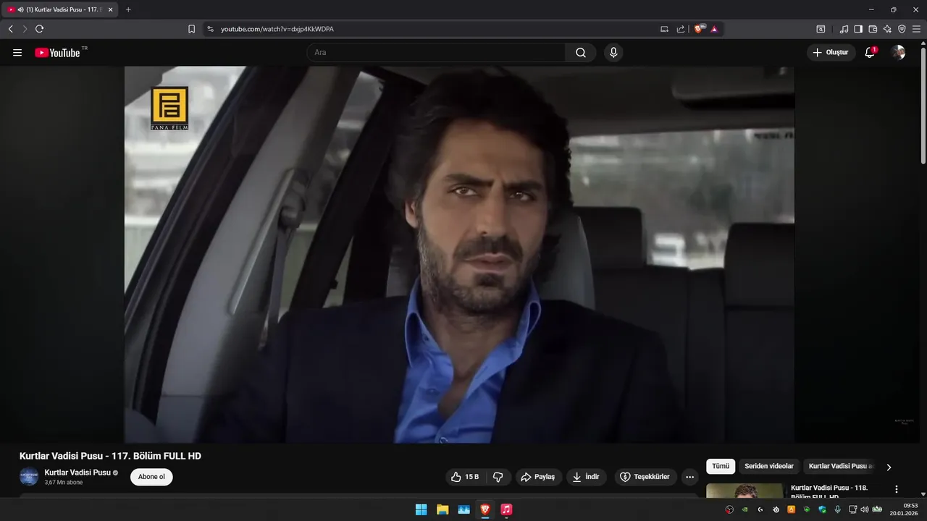
Task: Go back with the browser back arrow
Action: click(10, 29)
